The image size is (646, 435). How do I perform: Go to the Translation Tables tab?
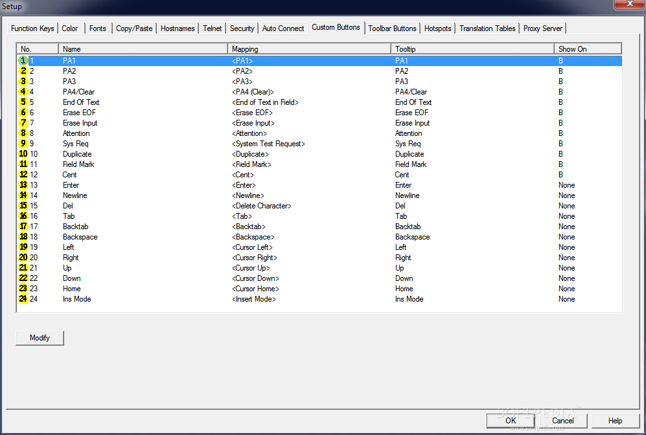click(487, 28)
